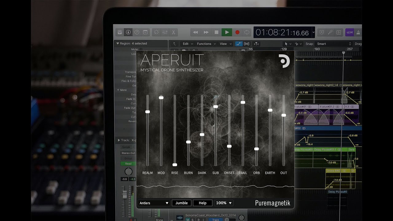Open the 100% zoom dropdown
This screenshot has width=393, height=221.
(224, 203)
